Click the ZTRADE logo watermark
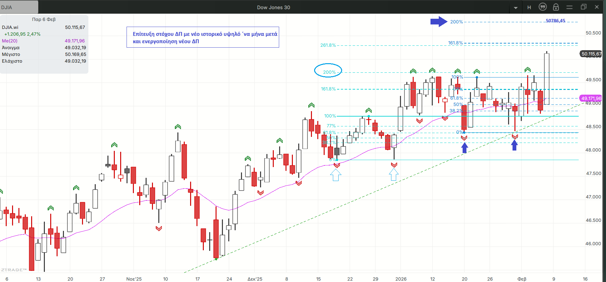This screenshot has height=282, width=606. point(14,270)
